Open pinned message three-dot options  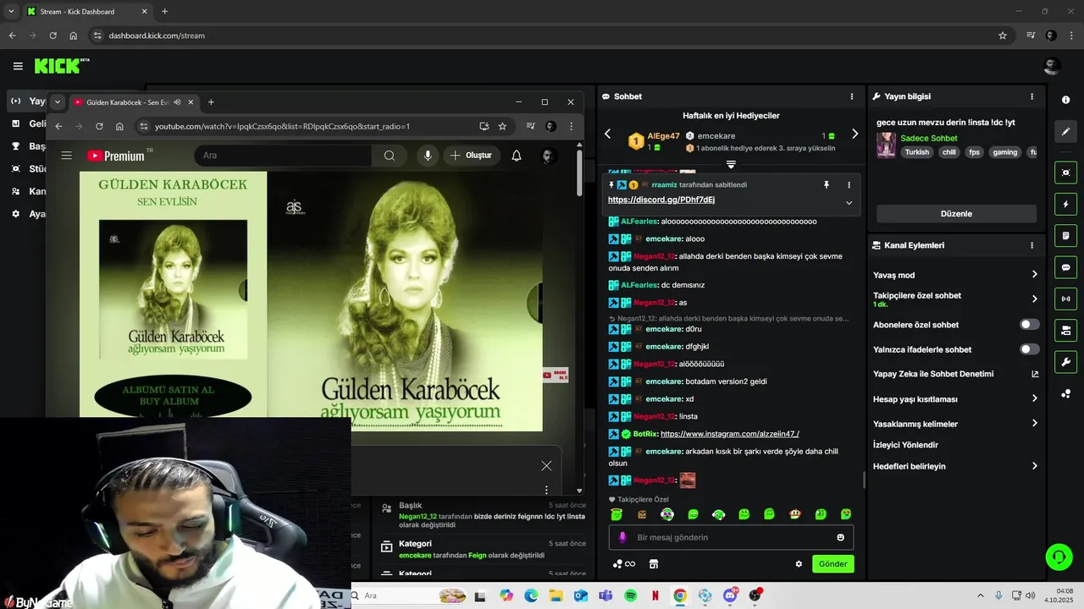pyautogui.click(x=849, y=184)
